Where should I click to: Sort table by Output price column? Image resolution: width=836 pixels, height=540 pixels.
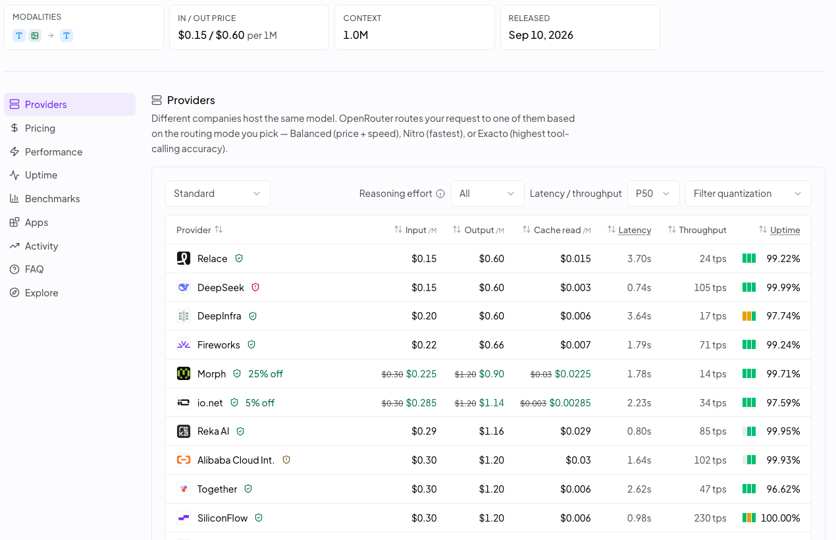point(479,230)
